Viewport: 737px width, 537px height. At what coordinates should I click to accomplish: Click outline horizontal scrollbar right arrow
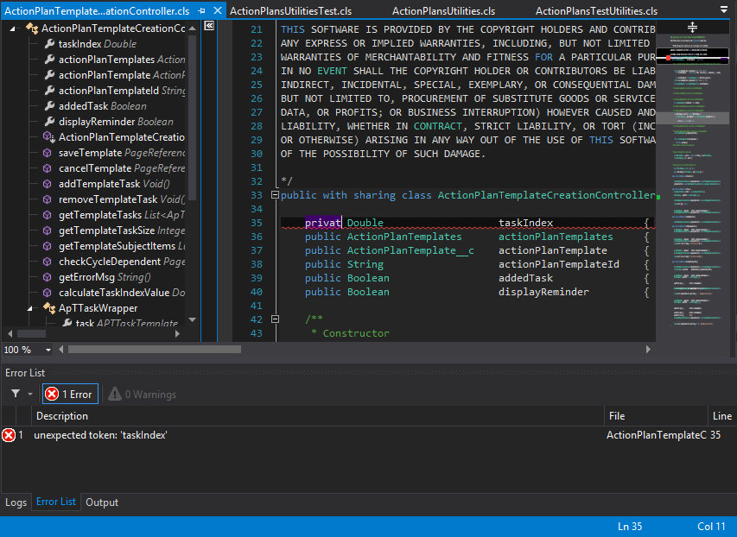177,333
